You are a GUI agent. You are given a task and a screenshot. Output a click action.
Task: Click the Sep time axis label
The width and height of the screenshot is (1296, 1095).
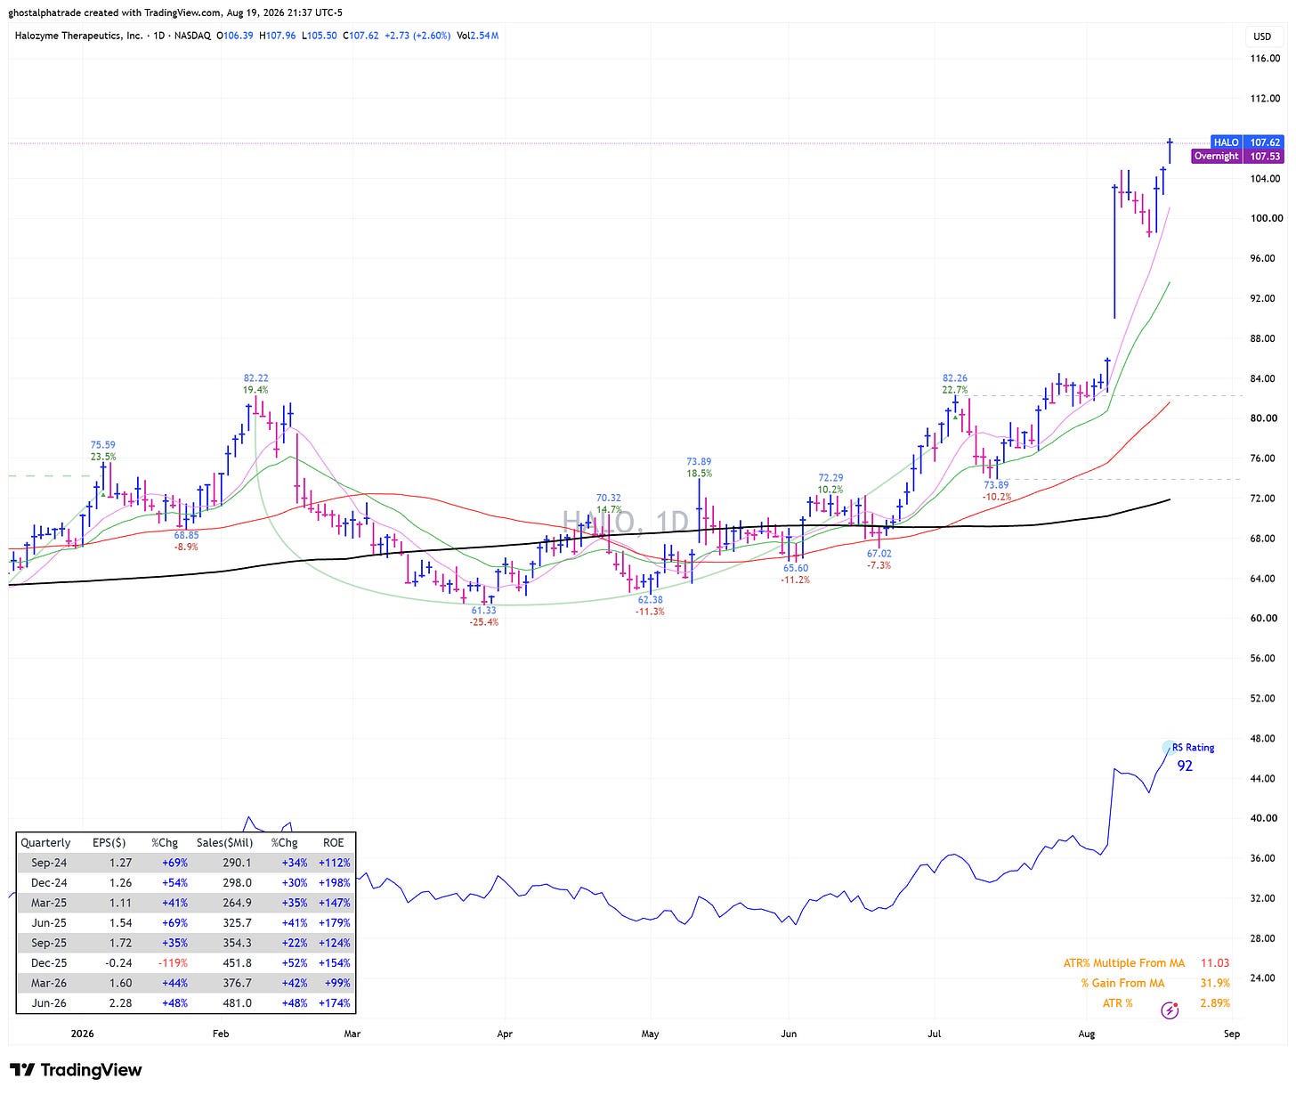pos(1232,1034)
